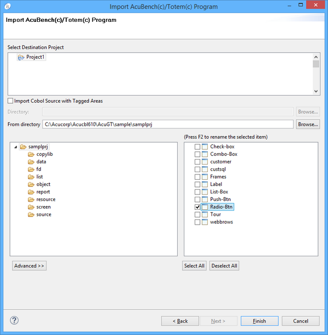Click the Tour program file icon
328x335 pixels.
pos(204,215)
